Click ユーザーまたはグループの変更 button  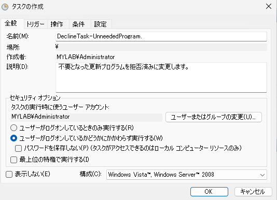pos(214,117)
